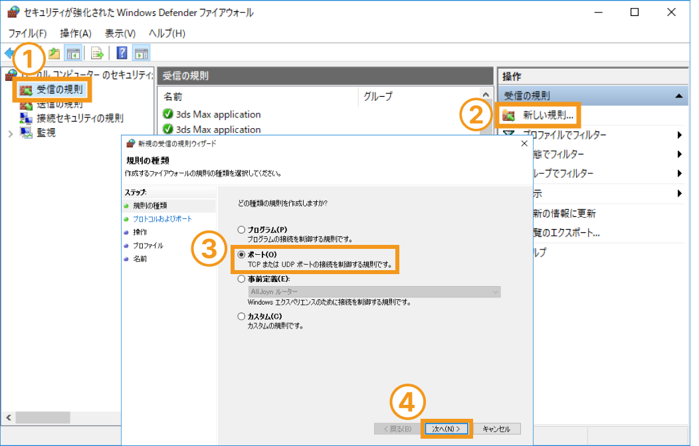
Task: Click the 操作 step in the wizard
Action: [x=140, y=232]
